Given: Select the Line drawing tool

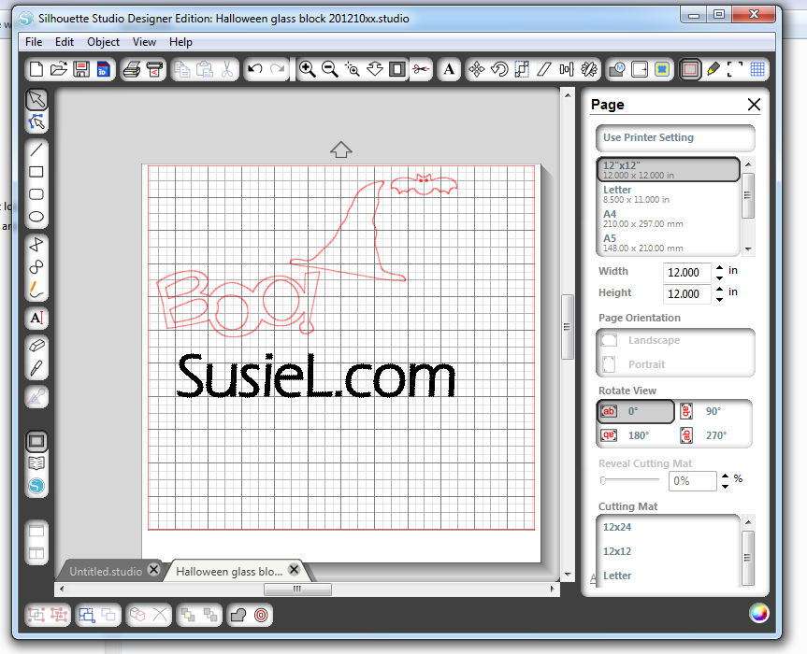Looking at the screenshot, I should point(36,149).
